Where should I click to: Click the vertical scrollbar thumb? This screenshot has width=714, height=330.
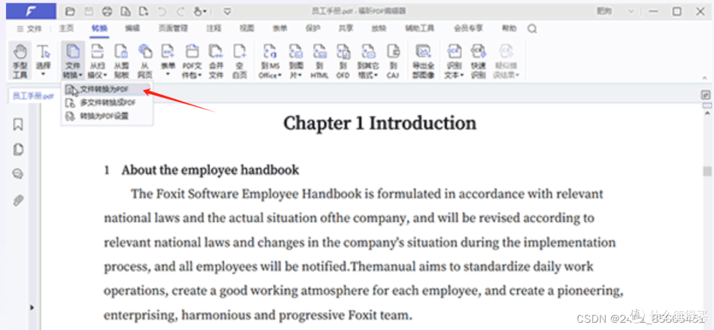click(707, 171)
